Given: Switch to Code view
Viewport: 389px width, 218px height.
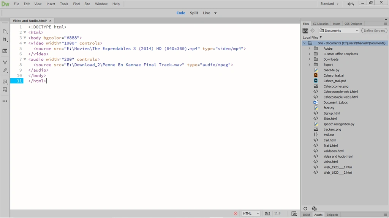Looking at the screenshot, I should pos(181,13).
